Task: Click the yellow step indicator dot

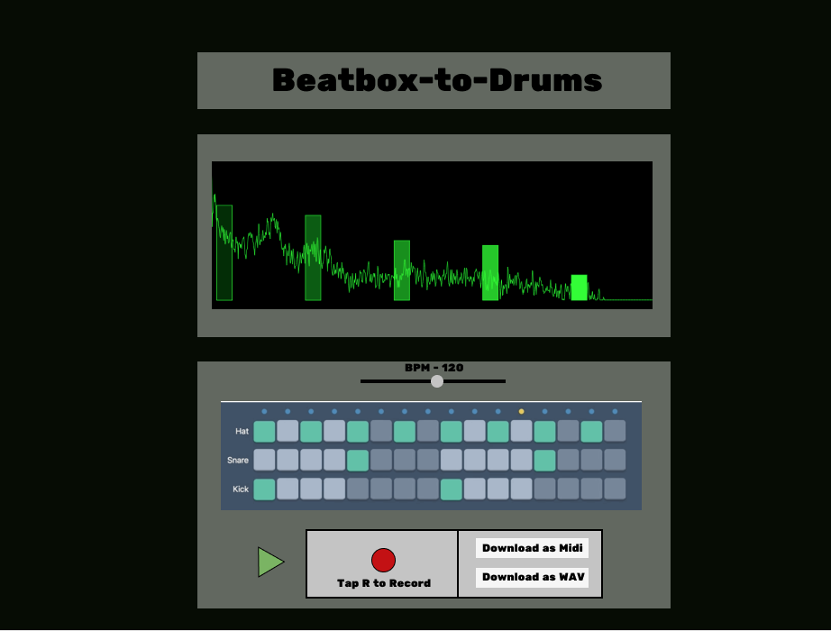Action: [522, 411]
